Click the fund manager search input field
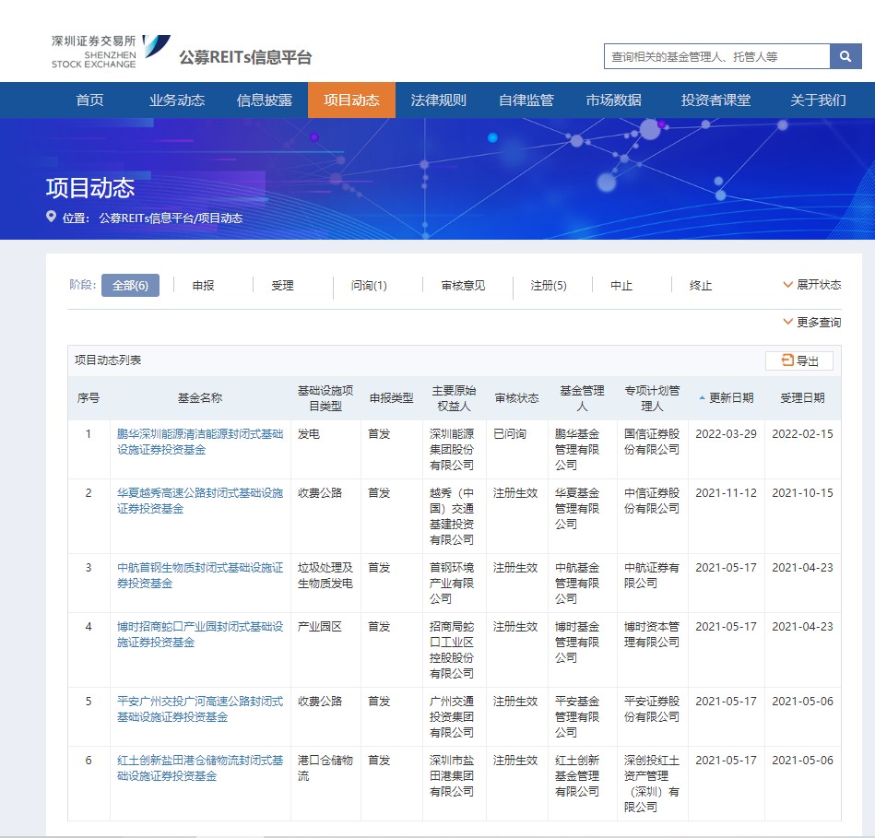875x838 pixels. 716,56
